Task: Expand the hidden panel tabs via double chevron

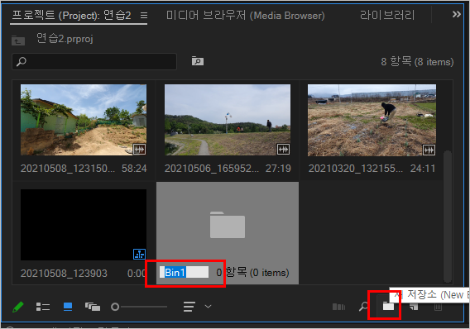Action: point(457,14)
